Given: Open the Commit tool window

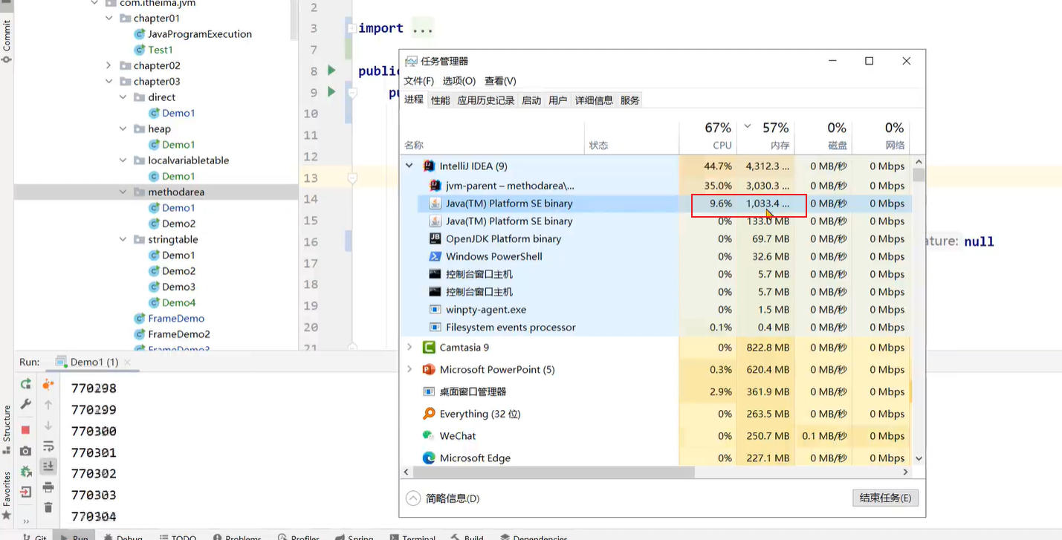Looking at the screenshot, I should pos(7,40).
